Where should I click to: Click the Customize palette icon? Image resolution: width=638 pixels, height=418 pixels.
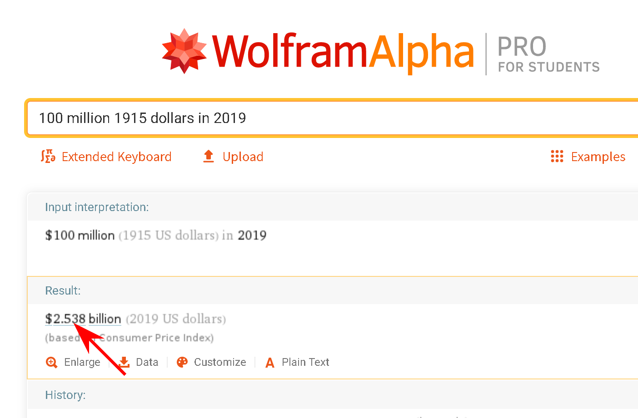click(x=182, y=362)
